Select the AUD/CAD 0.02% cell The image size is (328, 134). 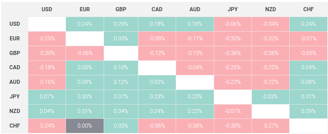157,82
